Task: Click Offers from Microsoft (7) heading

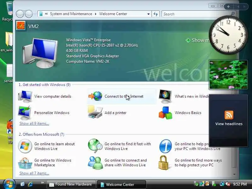Action: pos(42,135)
